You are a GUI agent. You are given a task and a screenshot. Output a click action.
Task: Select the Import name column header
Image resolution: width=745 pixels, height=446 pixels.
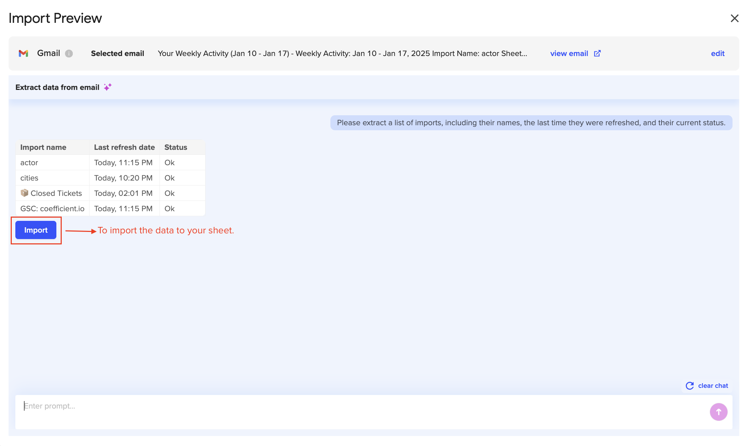coord(43,147)
